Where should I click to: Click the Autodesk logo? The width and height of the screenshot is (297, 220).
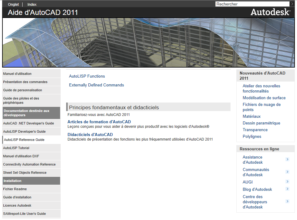pyautogui.click(x=270, y=12)
